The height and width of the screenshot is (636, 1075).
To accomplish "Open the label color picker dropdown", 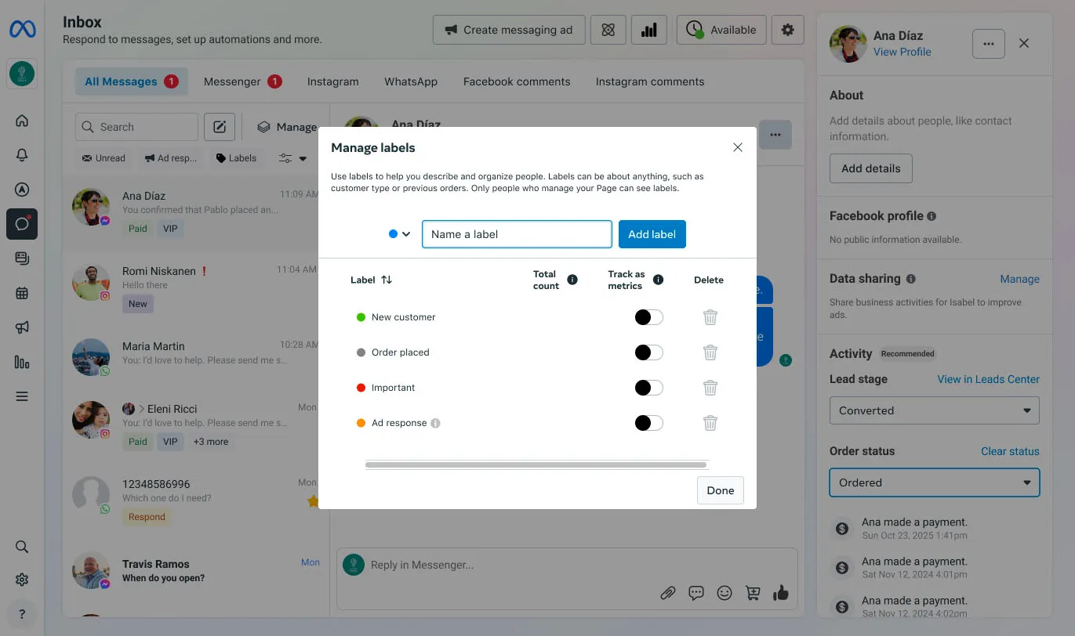I will point(400,234).
